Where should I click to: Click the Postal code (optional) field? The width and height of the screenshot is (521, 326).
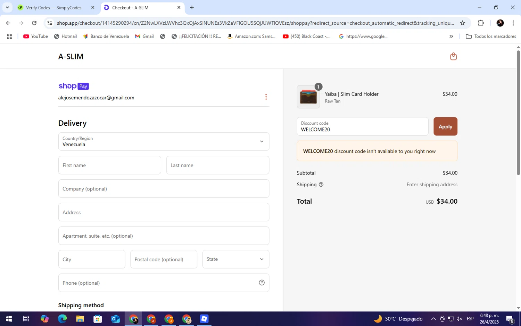coord(164,259)
